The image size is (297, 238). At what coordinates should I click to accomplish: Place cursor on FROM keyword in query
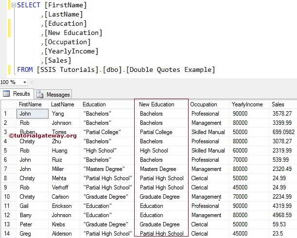pos(25,69)
